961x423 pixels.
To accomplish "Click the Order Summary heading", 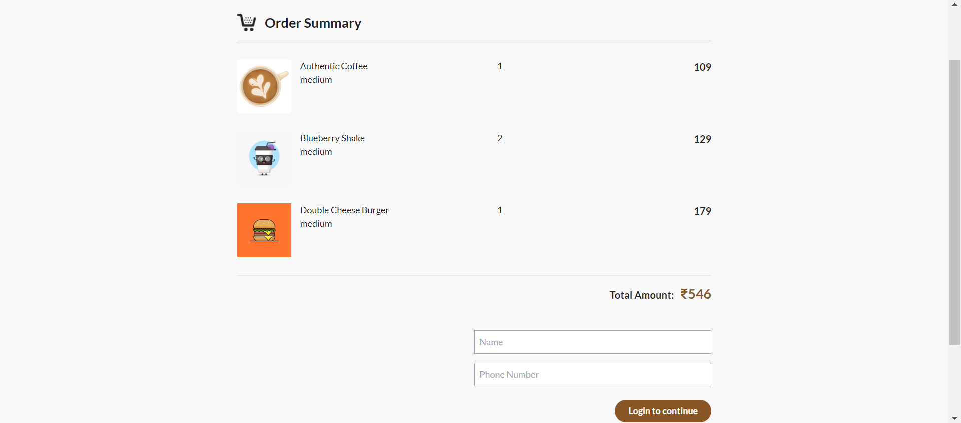I will 313,23.
